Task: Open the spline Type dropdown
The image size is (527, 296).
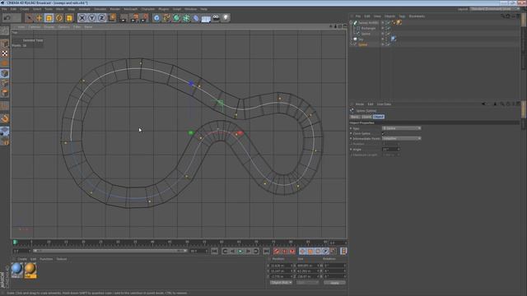Action: tap(401, 128)
